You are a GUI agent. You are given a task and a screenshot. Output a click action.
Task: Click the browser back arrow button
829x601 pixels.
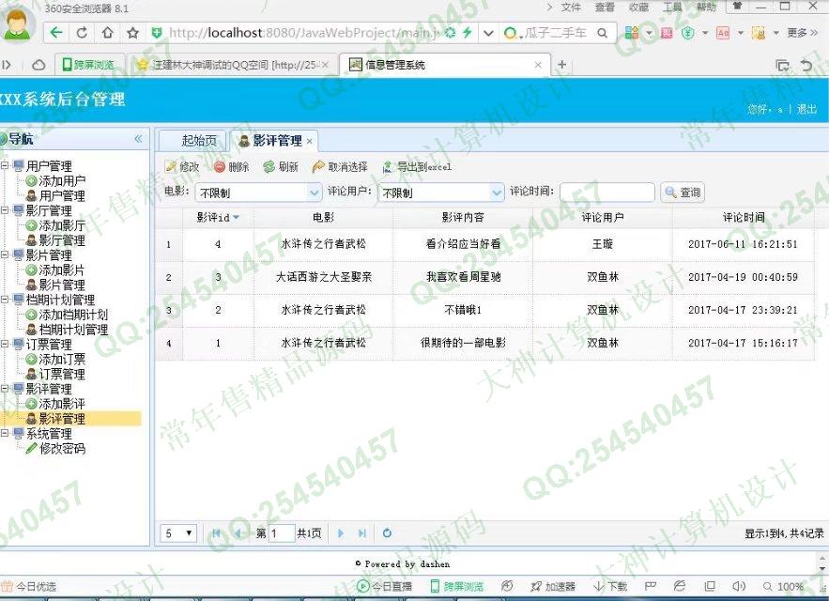coord(56,33)
